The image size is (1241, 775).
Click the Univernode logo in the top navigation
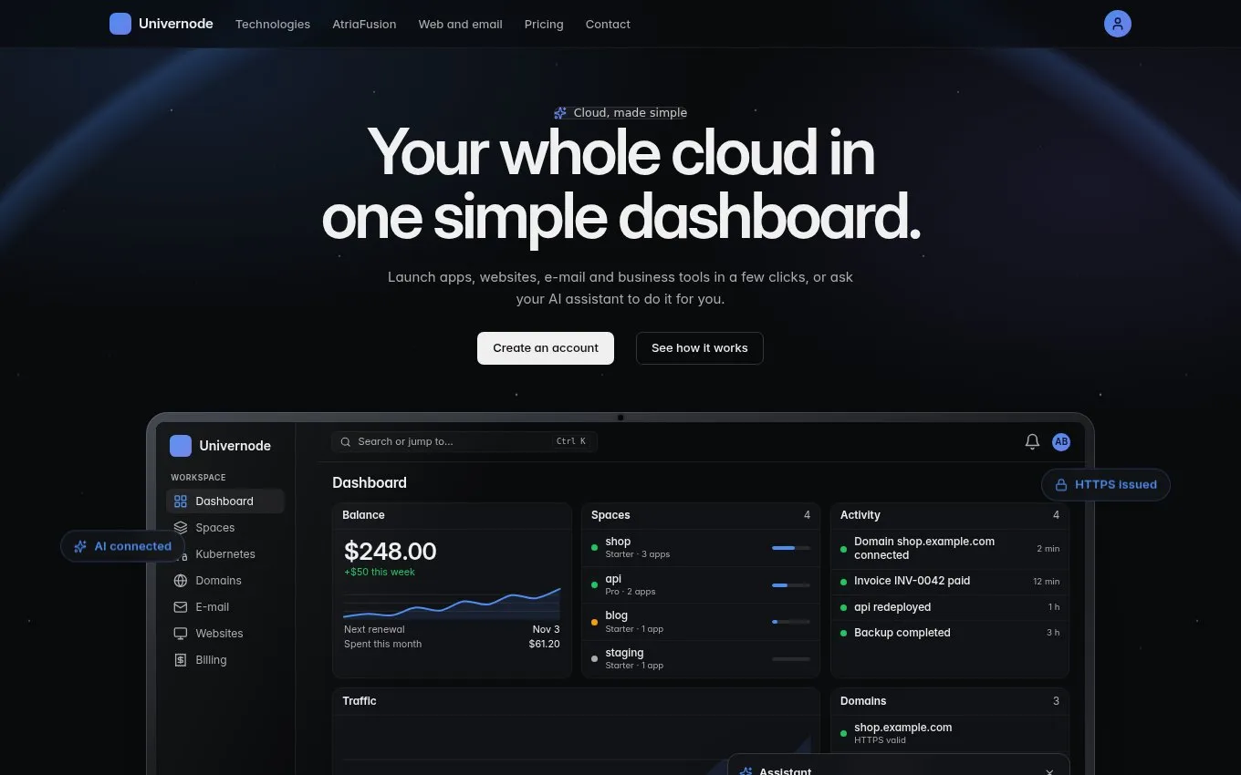coord(120,24)
